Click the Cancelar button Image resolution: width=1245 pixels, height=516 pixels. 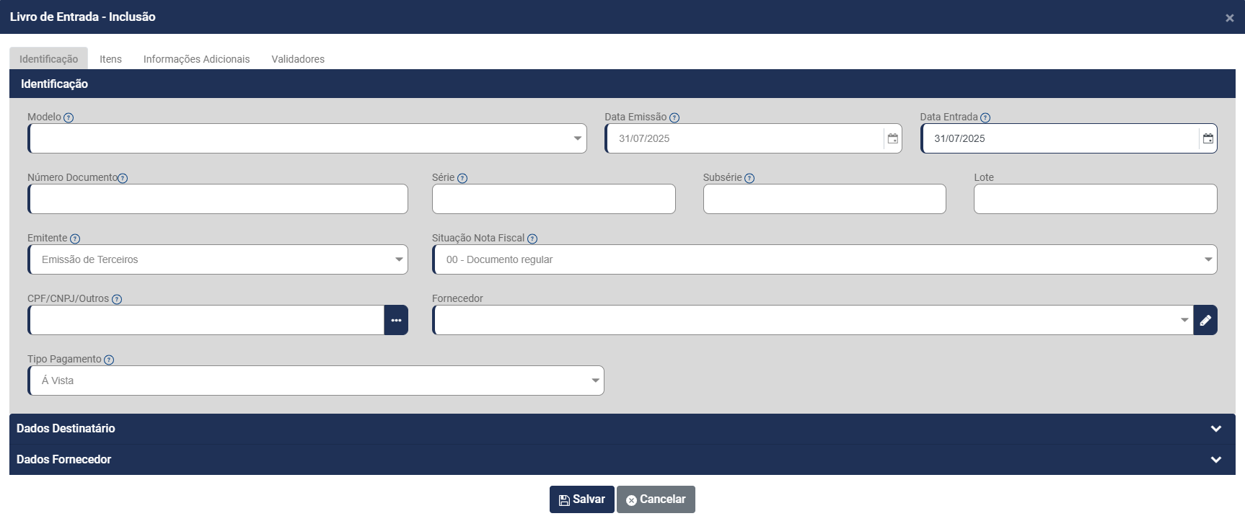click(x=656, y=499)
